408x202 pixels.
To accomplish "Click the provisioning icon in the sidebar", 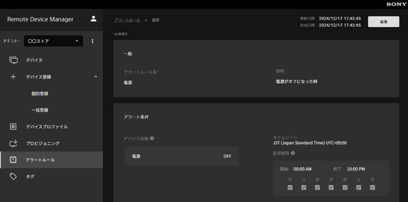I will click(13, 143).
